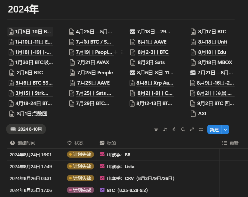Viewport: 248px width, 197px height.
Task: Open the database in full page icon
Action: coord(192,129)
